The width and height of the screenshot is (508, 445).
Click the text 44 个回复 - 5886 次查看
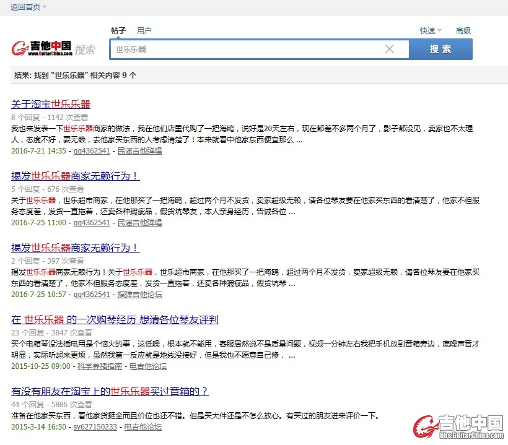pos(51,405)
